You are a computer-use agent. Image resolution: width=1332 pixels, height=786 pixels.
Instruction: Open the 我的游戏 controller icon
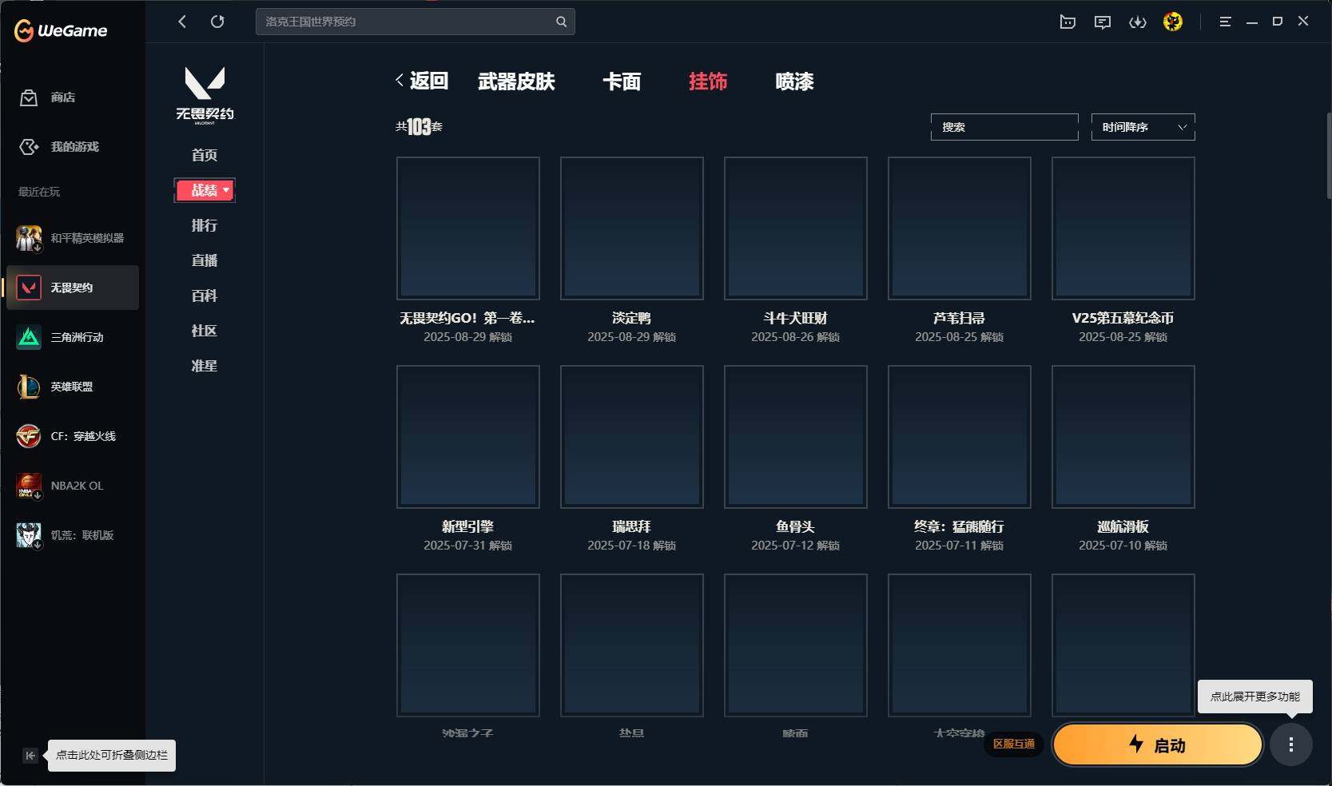click(x=29, y=147)
